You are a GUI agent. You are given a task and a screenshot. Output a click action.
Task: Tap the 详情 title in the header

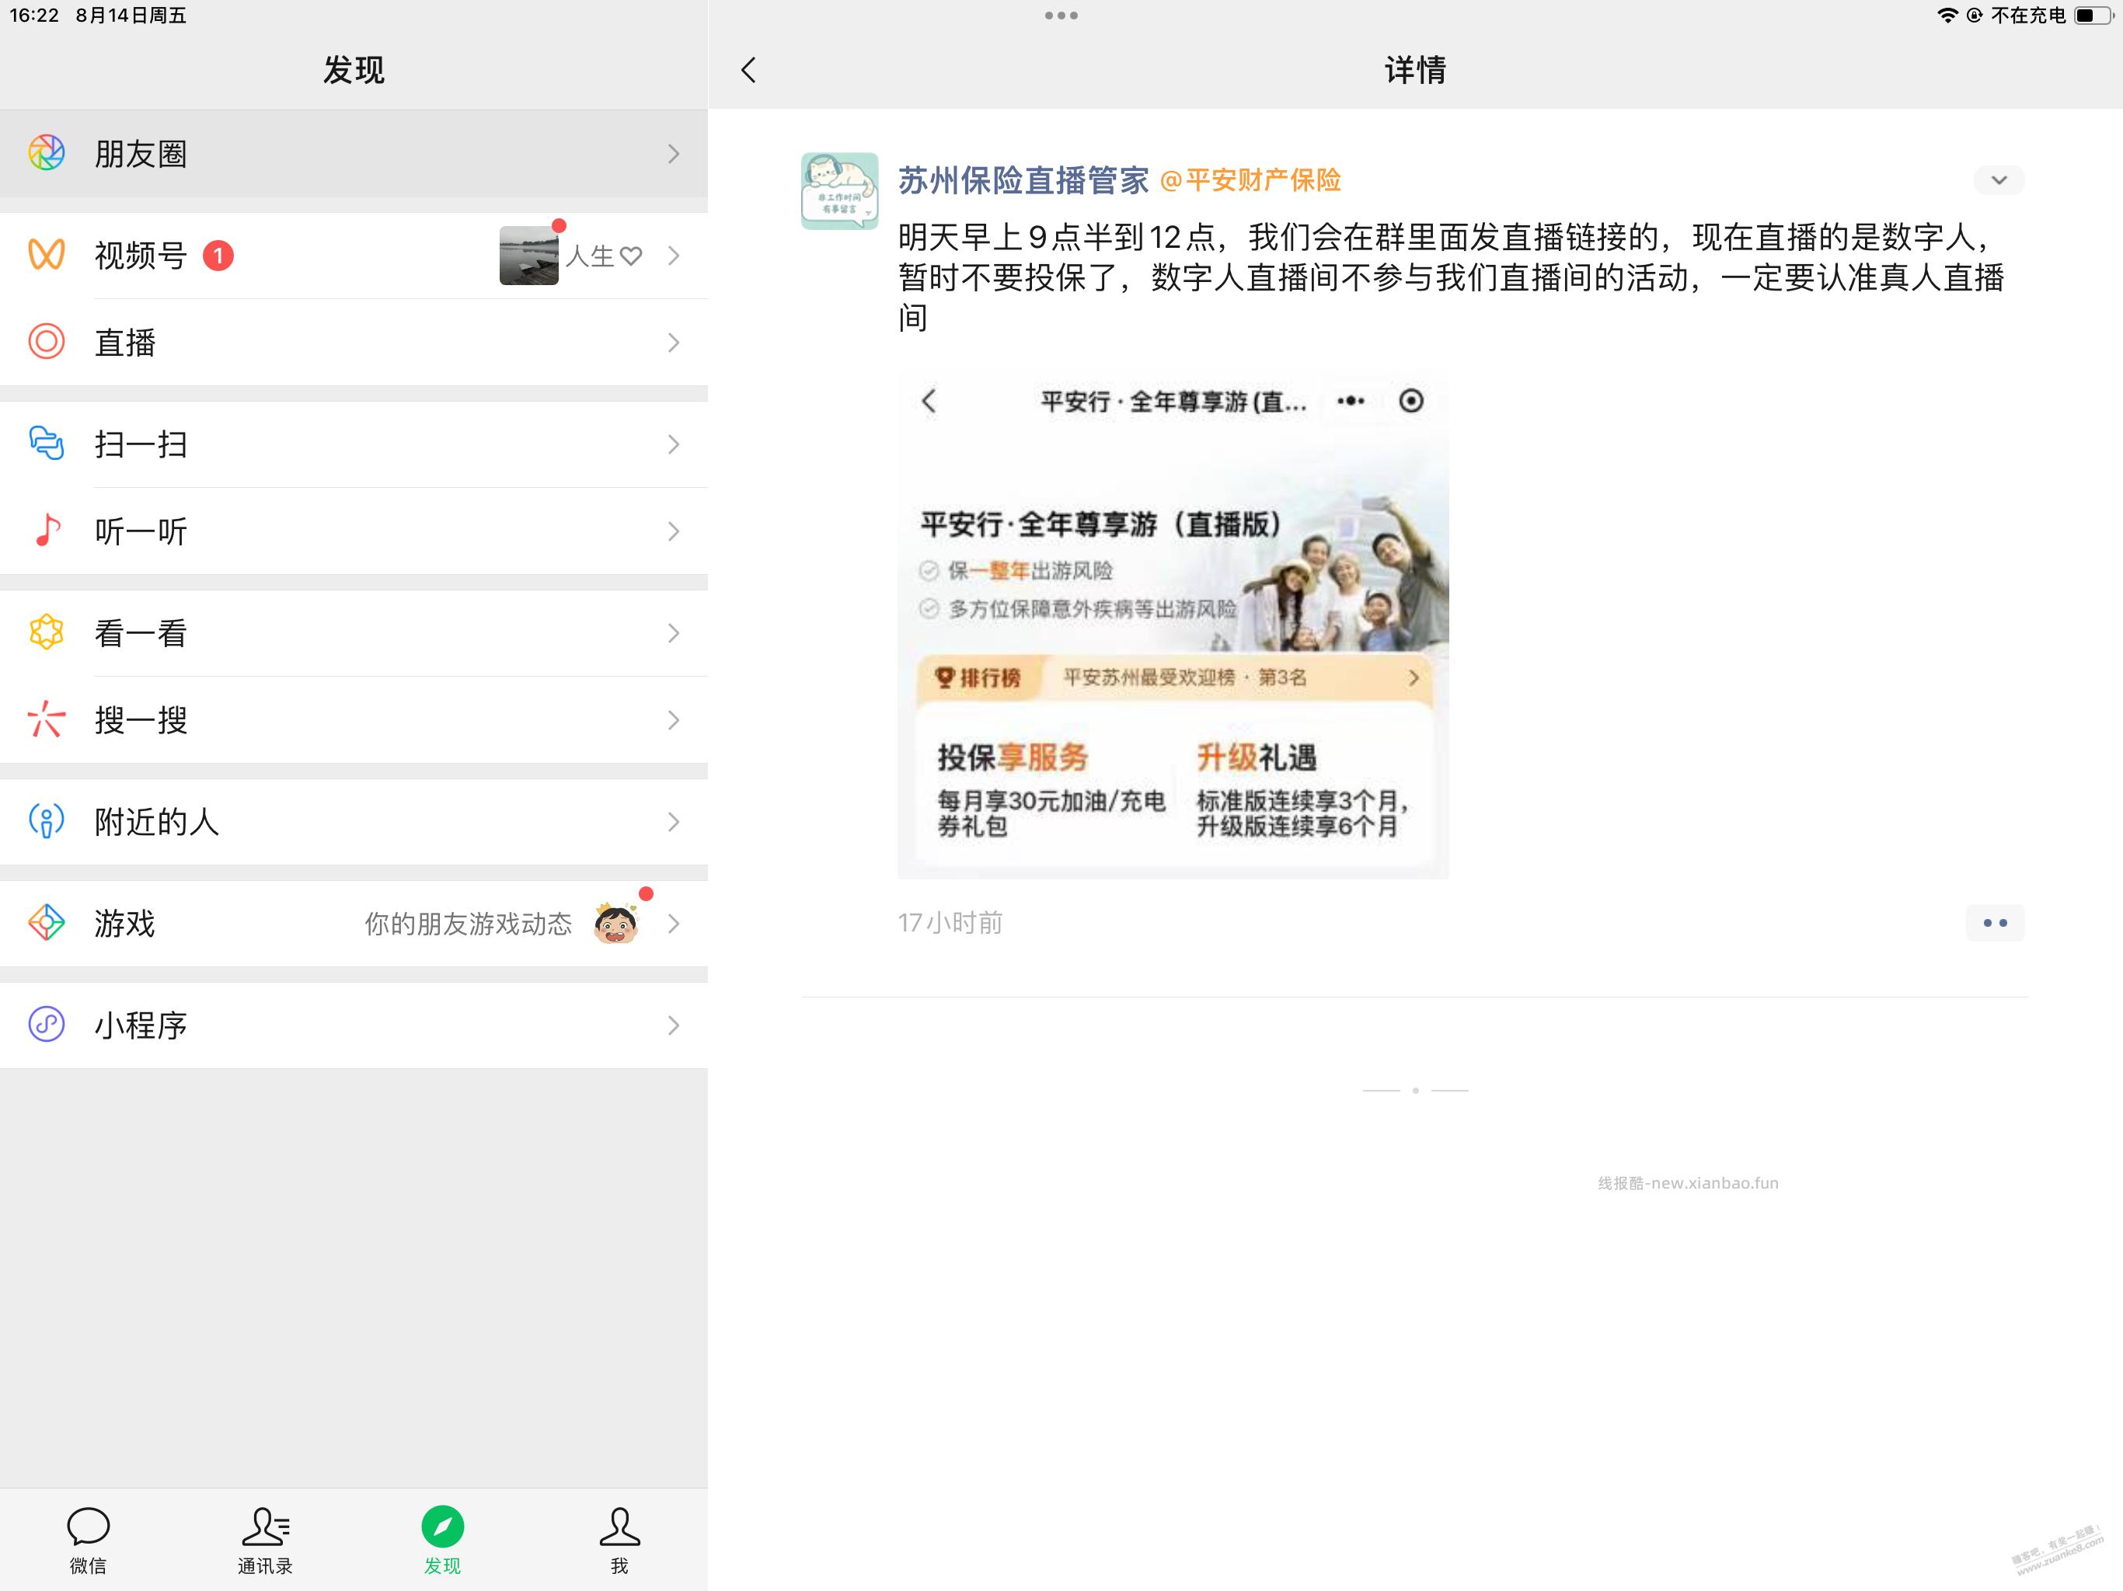pos(1415,70)
